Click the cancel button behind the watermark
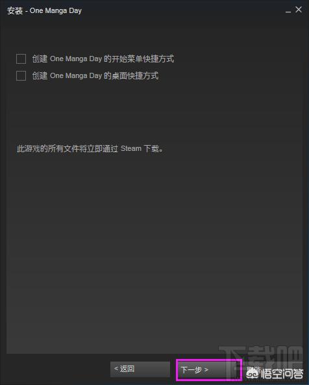 (253, 369)
